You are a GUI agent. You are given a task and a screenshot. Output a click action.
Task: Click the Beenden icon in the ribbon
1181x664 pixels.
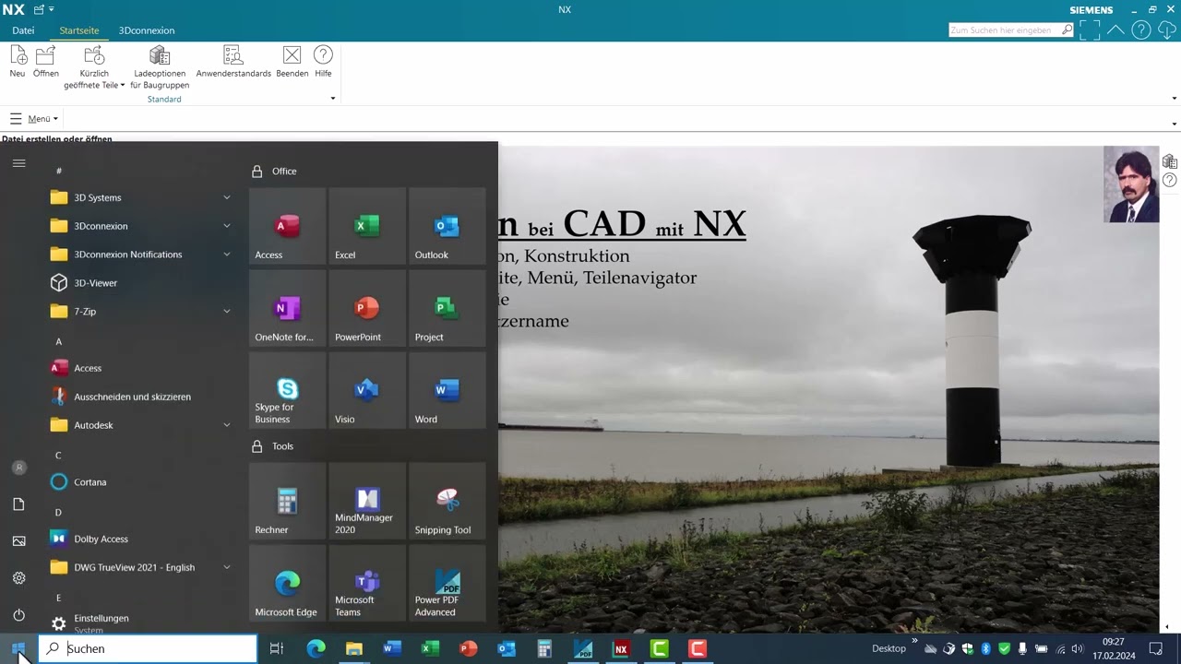(292, 55)
